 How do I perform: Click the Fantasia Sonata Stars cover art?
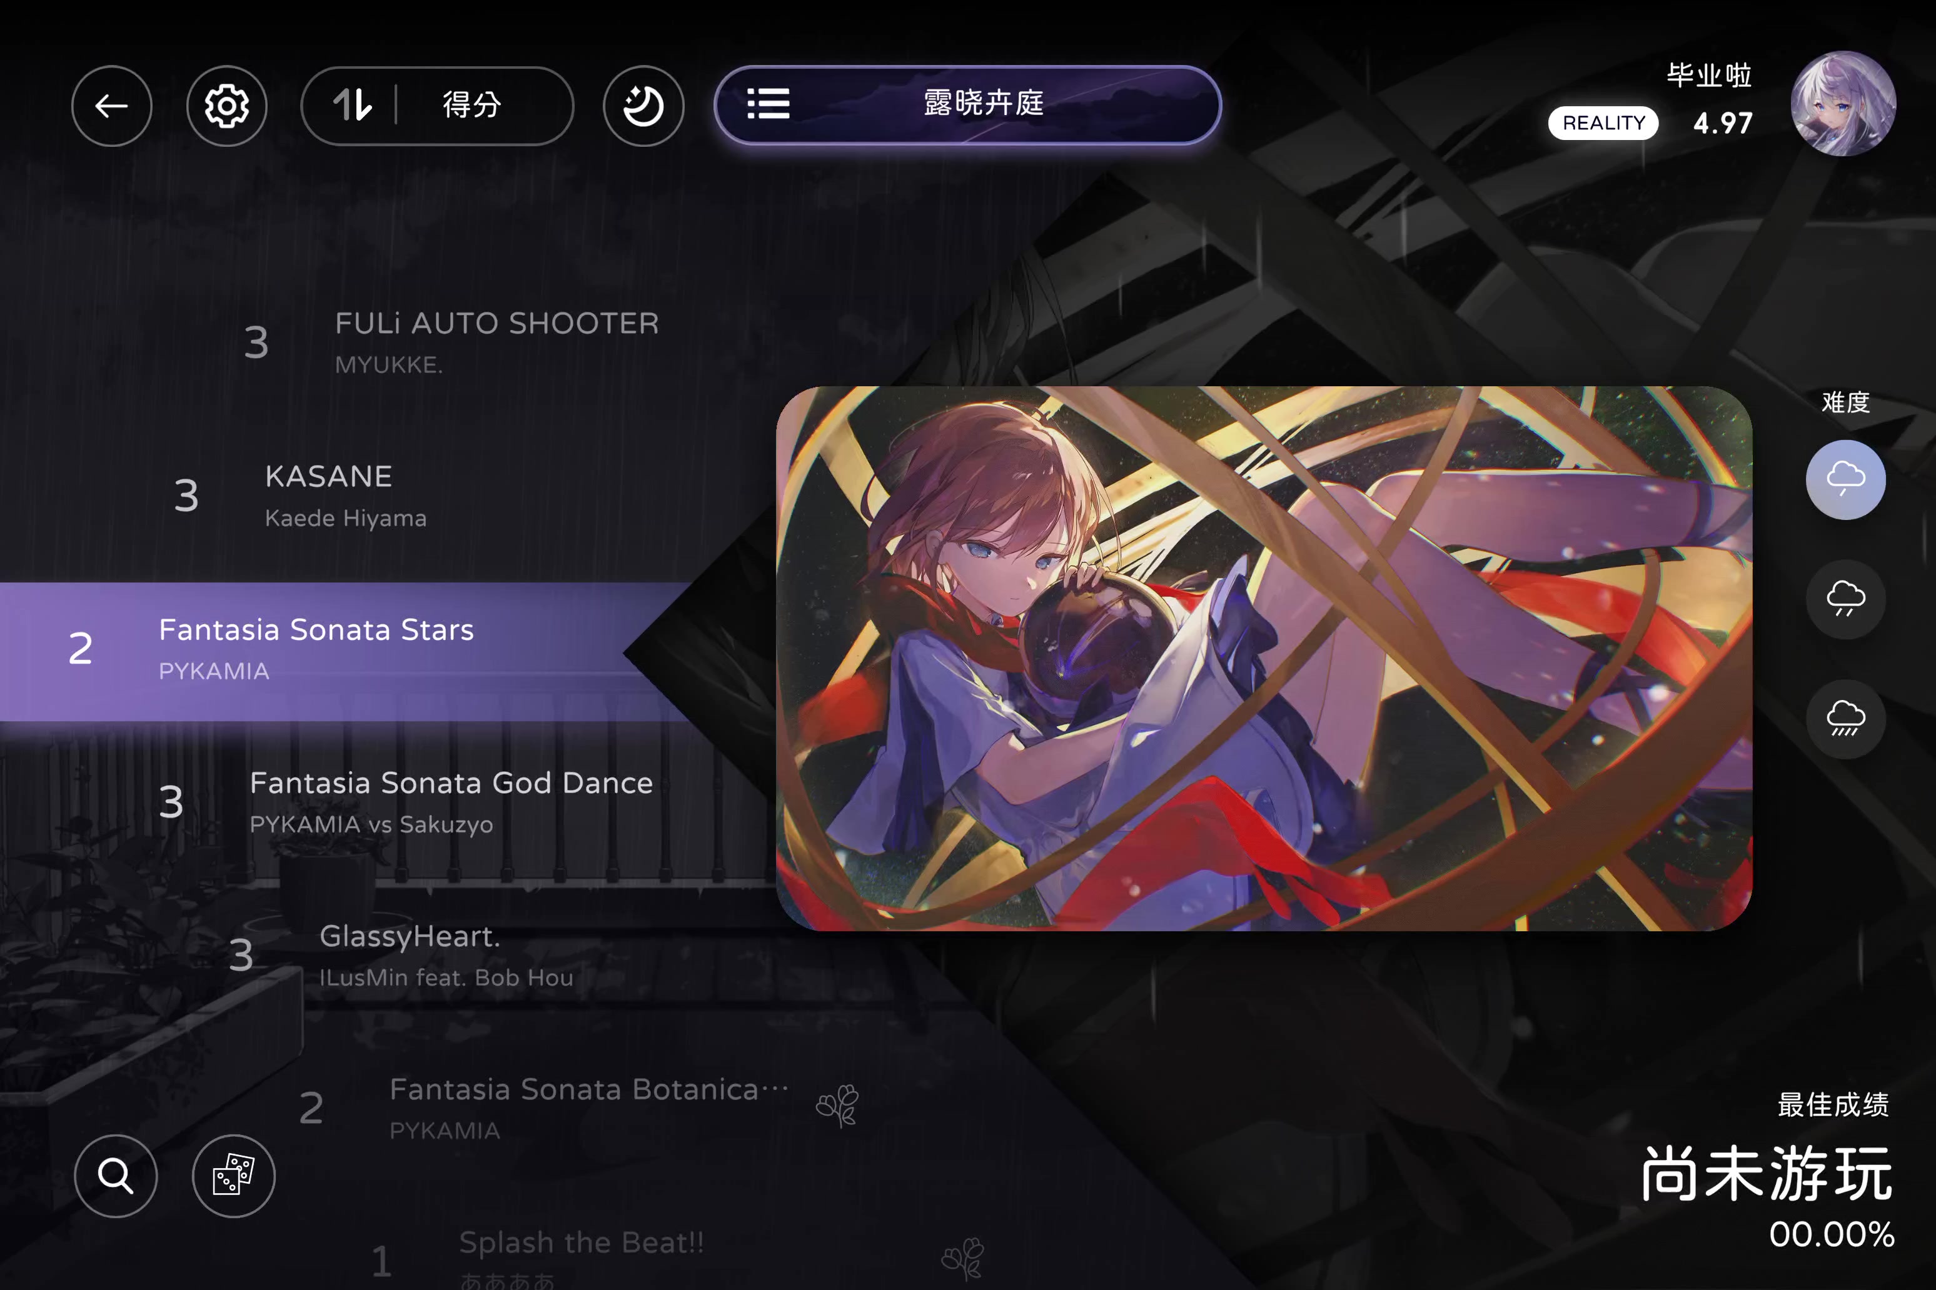(1264, 658)
